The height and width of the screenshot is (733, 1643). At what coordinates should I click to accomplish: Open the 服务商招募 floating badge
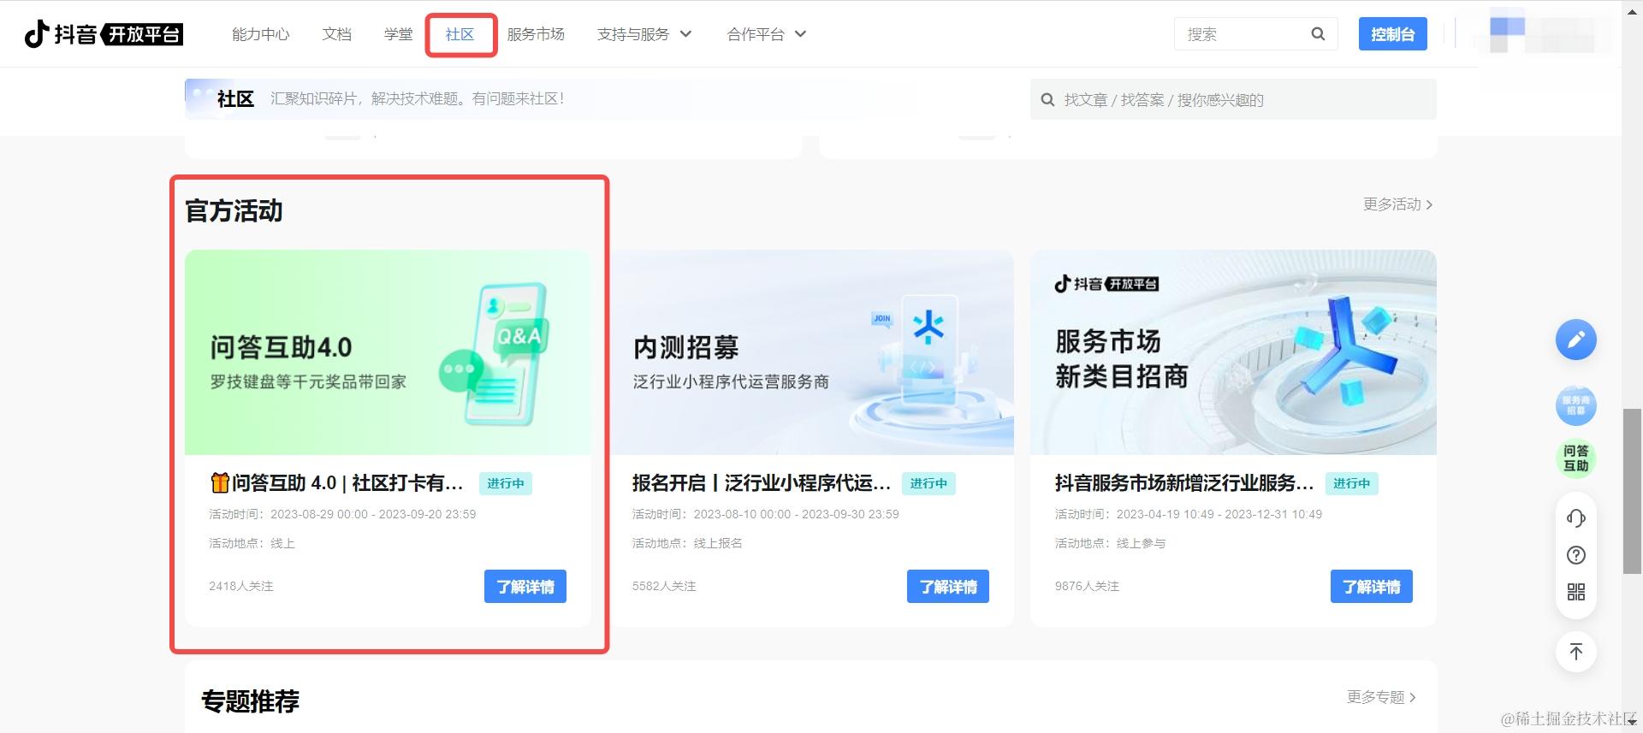[x=1575, y=405]
